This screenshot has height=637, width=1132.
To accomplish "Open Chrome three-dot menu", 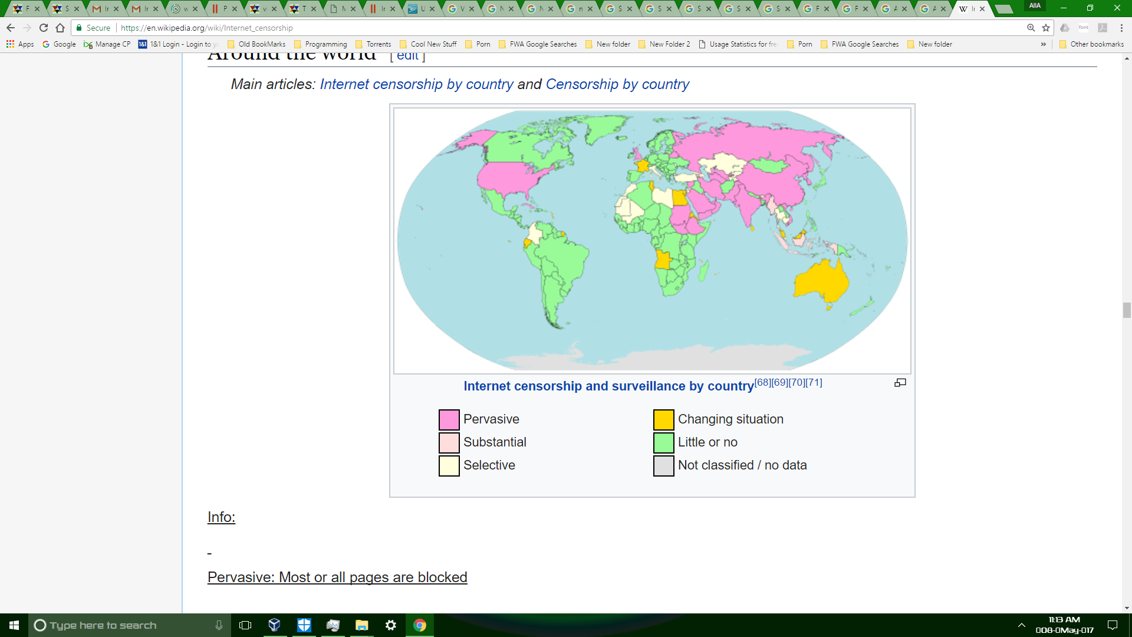I will (1121, 28).
